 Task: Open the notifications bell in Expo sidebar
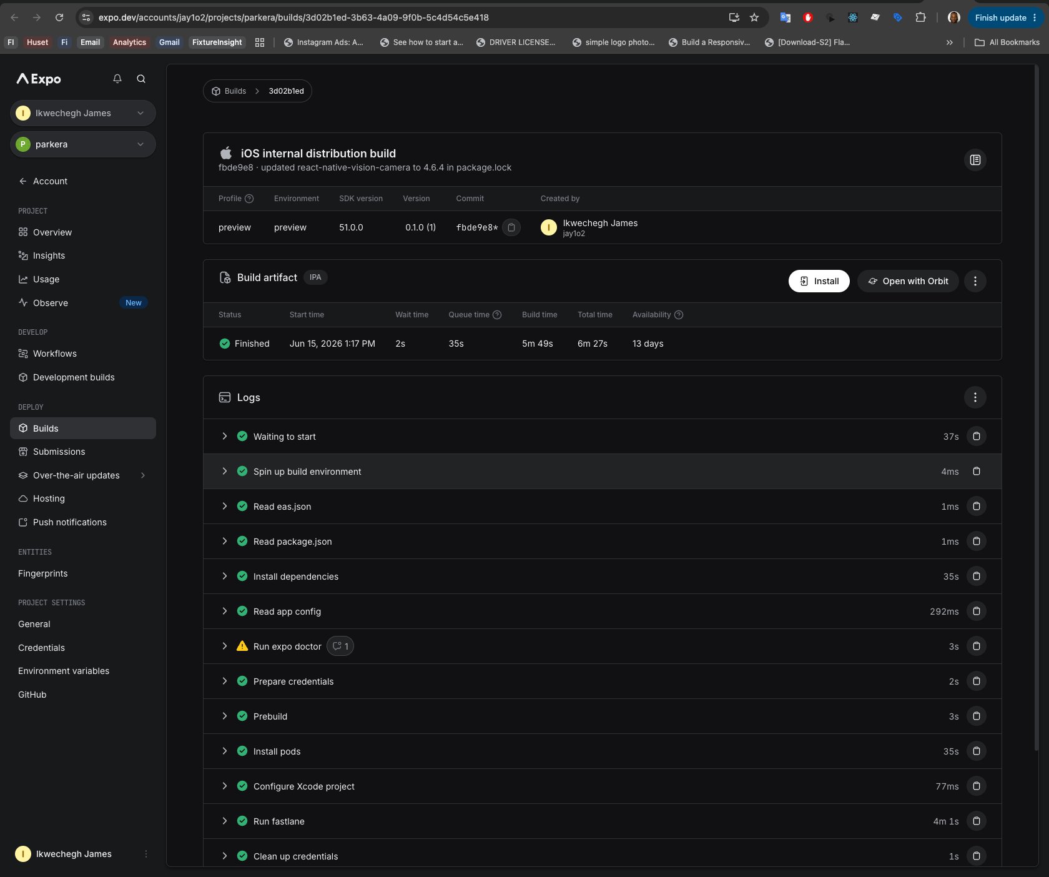[x=117, y=79]
